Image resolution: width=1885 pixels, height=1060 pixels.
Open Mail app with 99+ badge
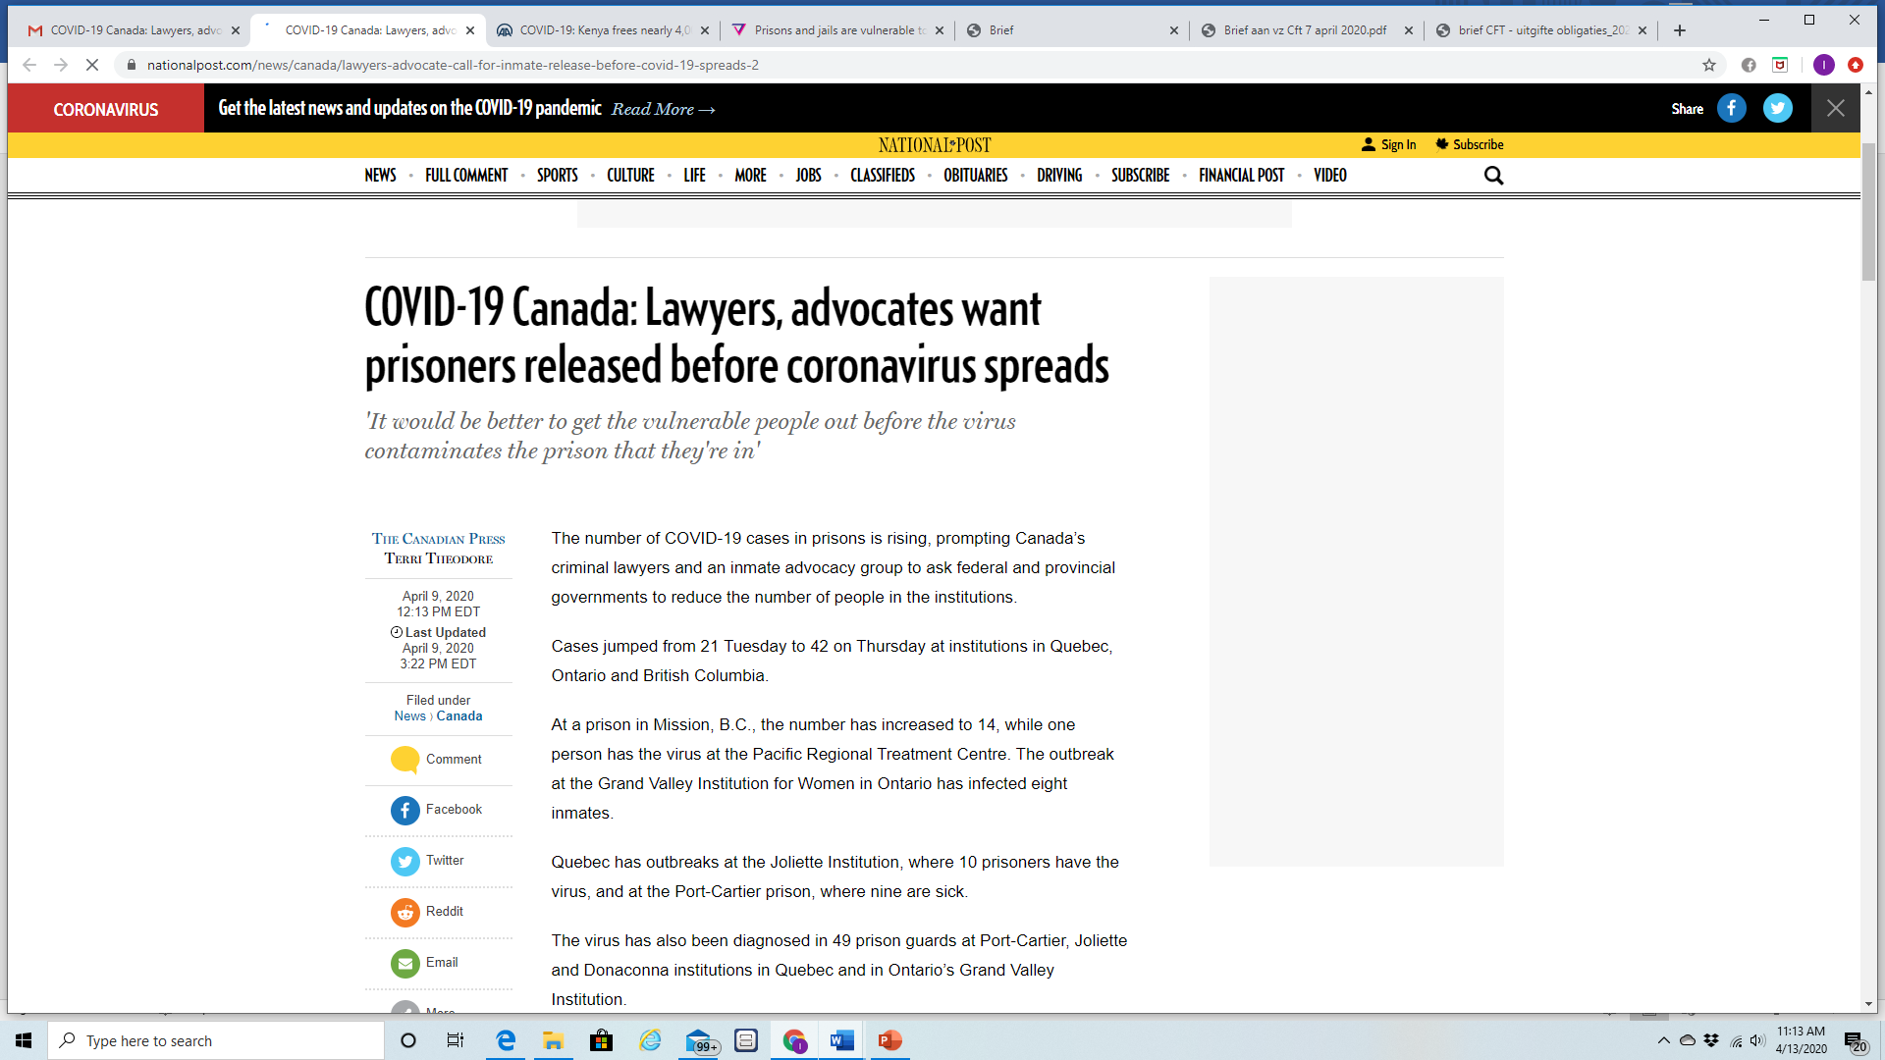pos(700,1041)
